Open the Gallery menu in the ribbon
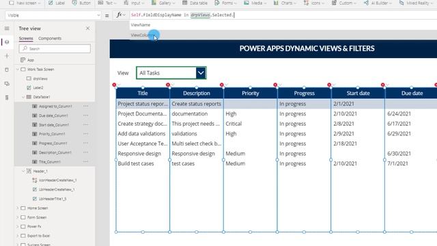Viewport: 437px width, 246px height. [163, 3]
